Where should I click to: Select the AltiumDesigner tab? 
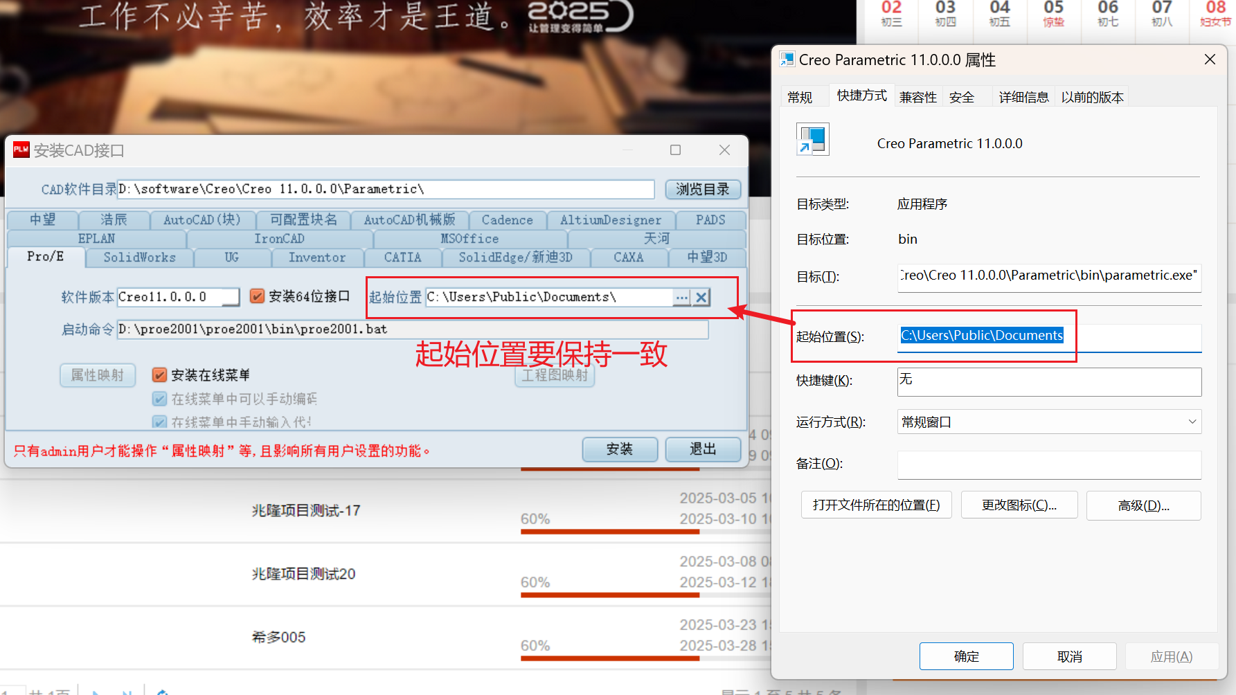611,220
